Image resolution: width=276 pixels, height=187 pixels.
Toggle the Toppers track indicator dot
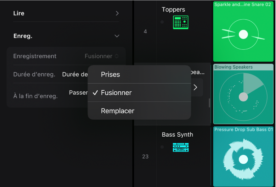(162, 22)
